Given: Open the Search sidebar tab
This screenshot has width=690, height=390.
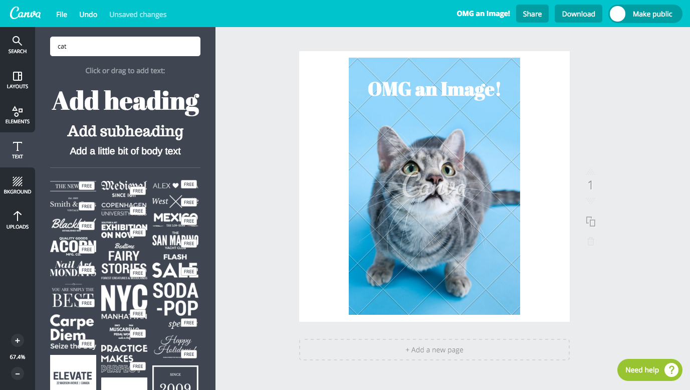Looking at the screenshot, I should [x=18, y=45].
